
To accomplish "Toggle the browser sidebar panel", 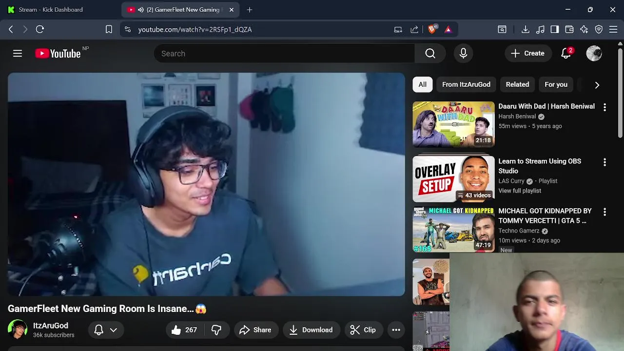I will (x=555, y=29).
